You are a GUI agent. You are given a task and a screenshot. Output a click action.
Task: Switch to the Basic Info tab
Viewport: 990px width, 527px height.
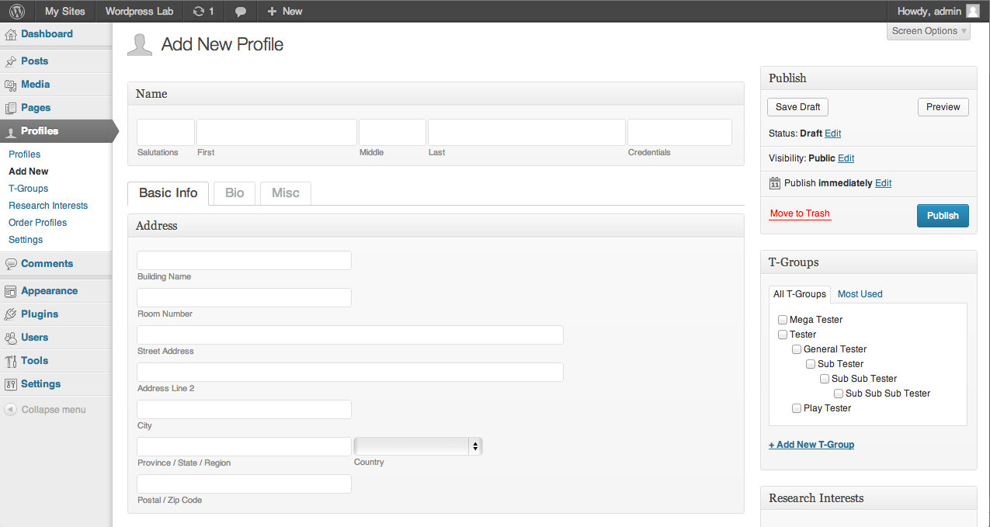[x=168, y=192]
